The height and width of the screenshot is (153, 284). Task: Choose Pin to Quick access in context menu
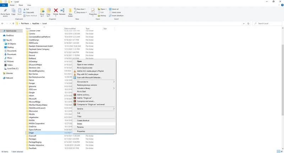tap(94, 68)
